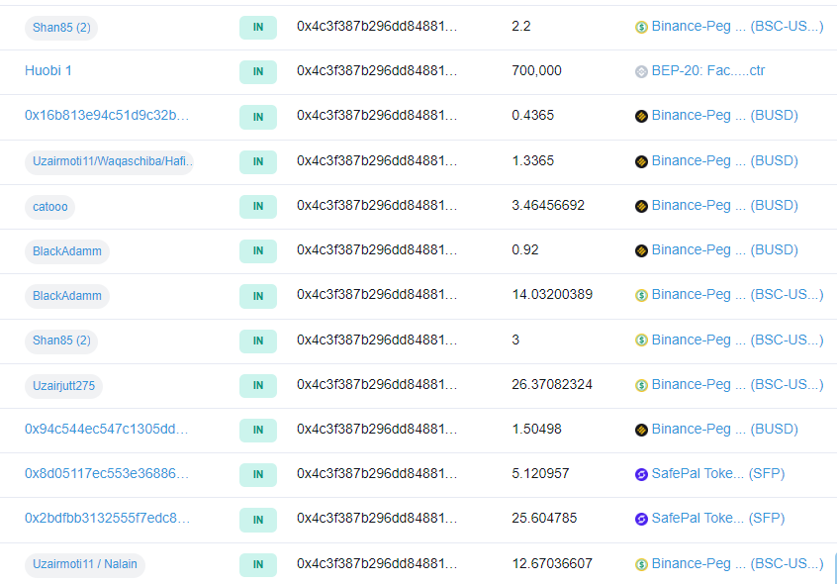Click the IN badge in the Huobi 1 row
The image size is (837, 584).
[258, 71]
